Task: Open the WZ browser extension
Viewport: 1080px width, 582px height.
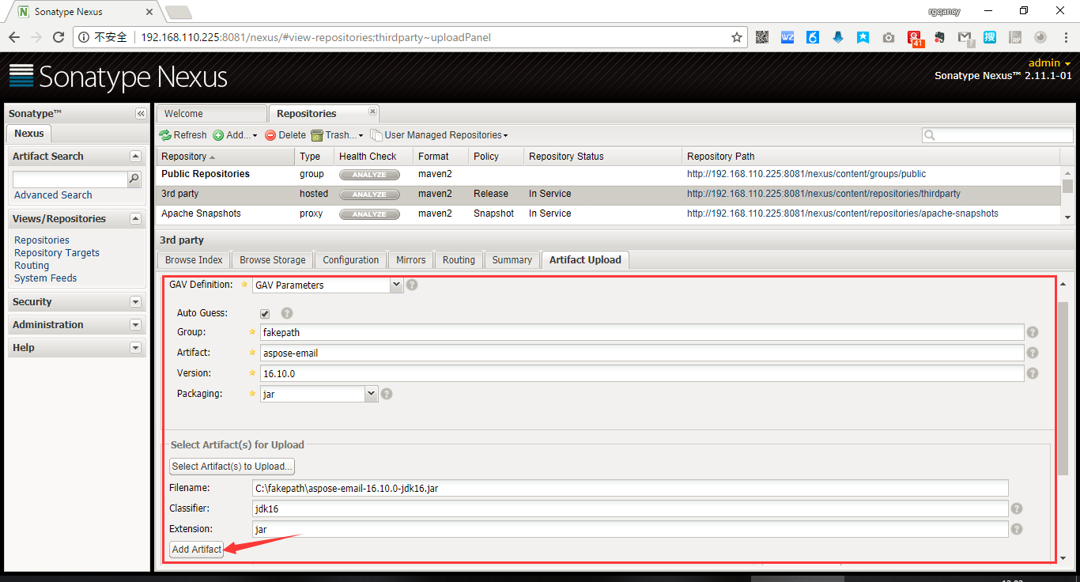Action: (787, 37)
